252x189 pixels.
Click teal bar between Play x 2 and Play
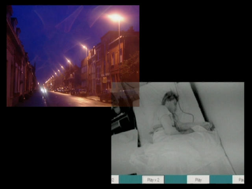pos(176,180)
